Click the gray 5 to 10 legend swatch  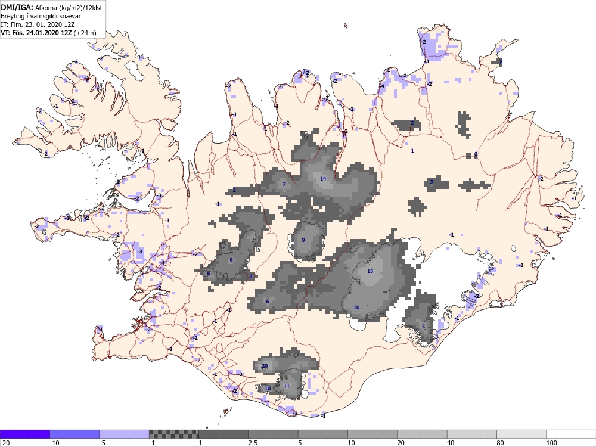pyautogui.click(x=323, y=434)
